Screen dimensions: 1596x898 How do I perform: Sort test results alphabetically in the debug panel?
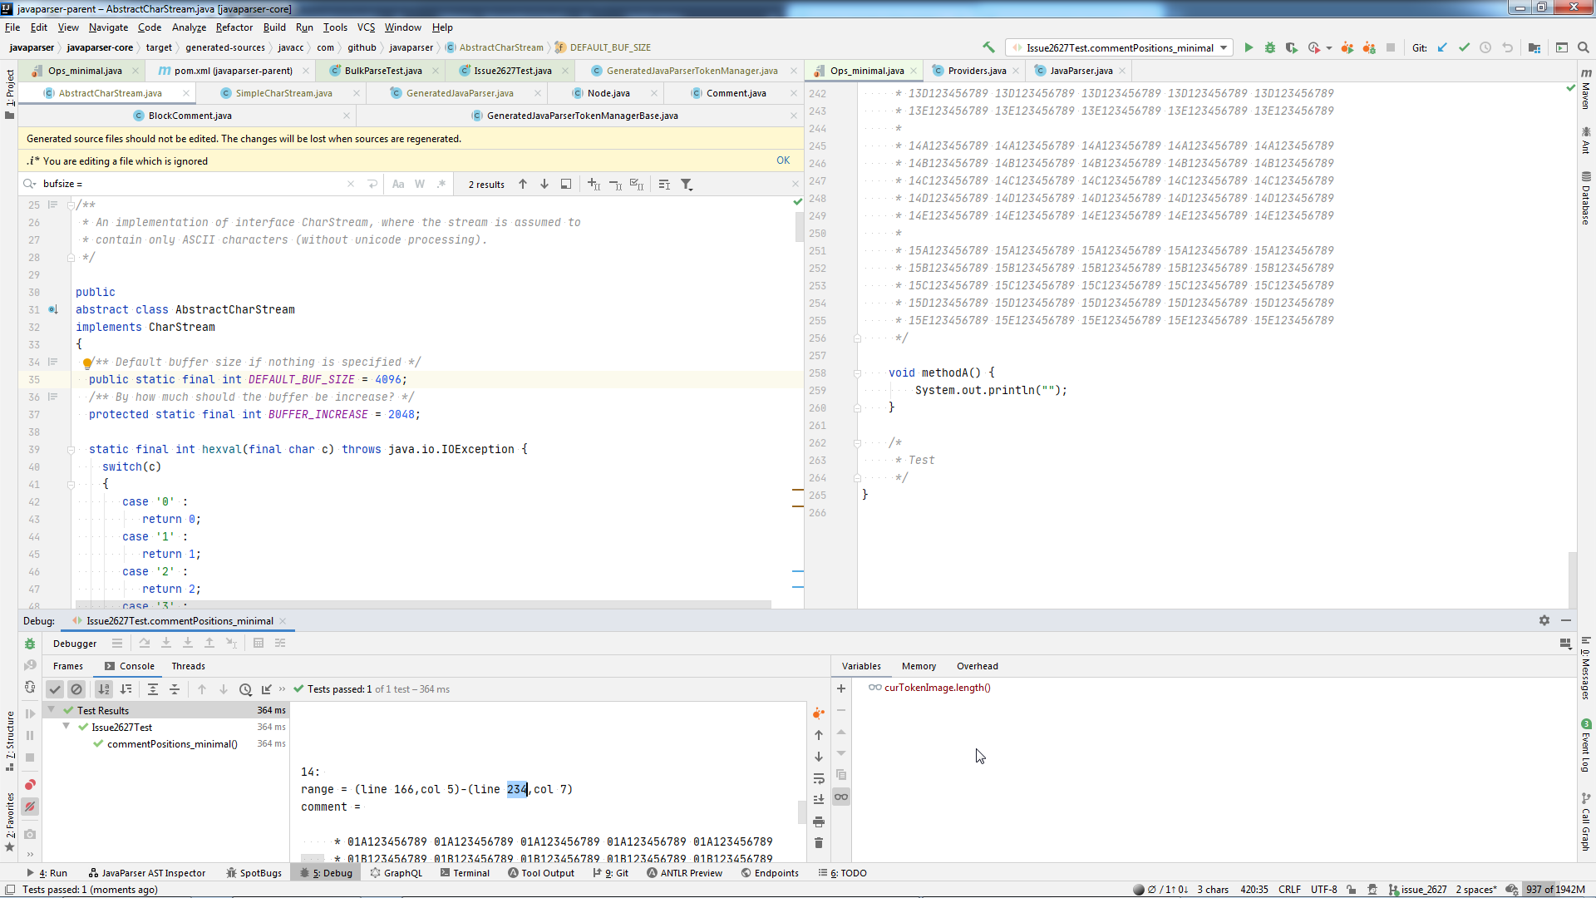click(x=103, y=688)
